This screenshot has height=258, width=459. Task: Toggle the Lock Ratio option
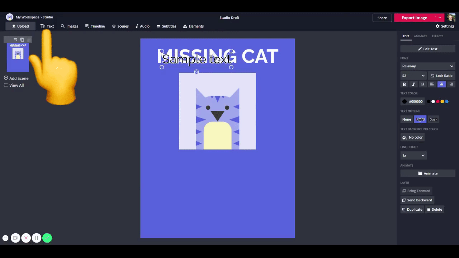(441, 76)
